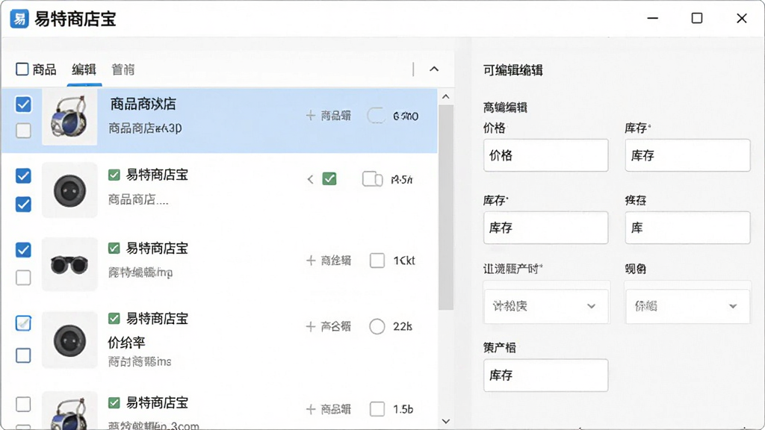Screen dimensions: 765x430
Task: Click the plus add button in the 1.5b row
Action: click(310, 409)
